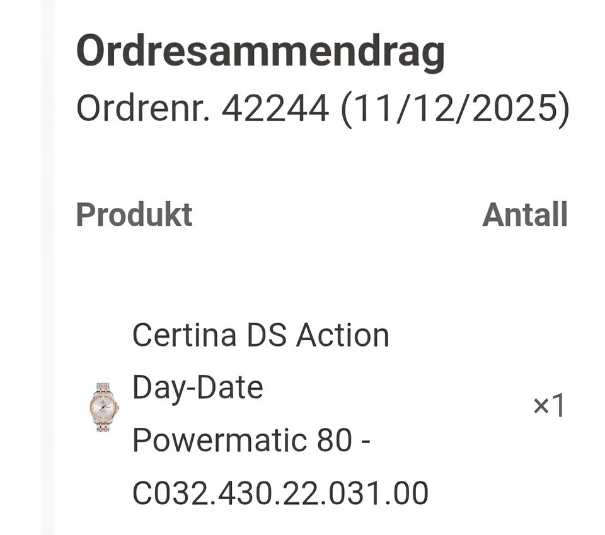The height and width of the screenshot is (535, 605).
Task: Click the DS Action text
Action: coord(318,335)
